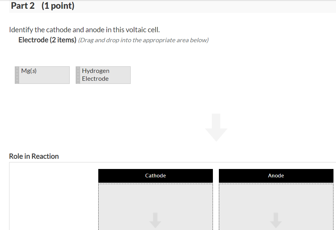Click the Electrode (2 items) label
336x230 pixels.
[47, 40]
